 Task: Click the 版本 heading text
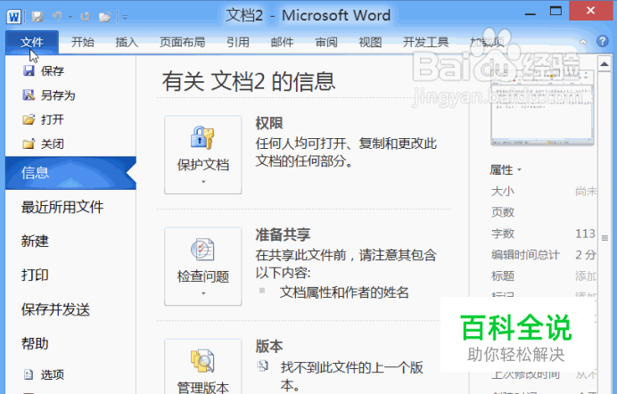269,347
